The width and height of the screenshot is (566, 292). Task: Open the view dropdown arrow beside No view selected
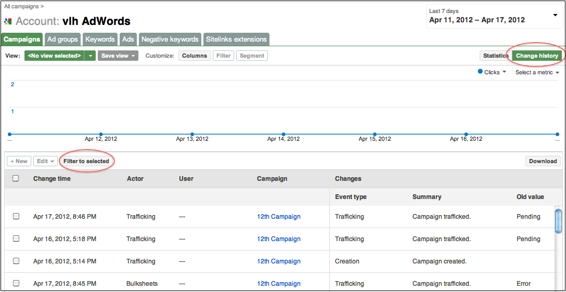pos(90,56)
